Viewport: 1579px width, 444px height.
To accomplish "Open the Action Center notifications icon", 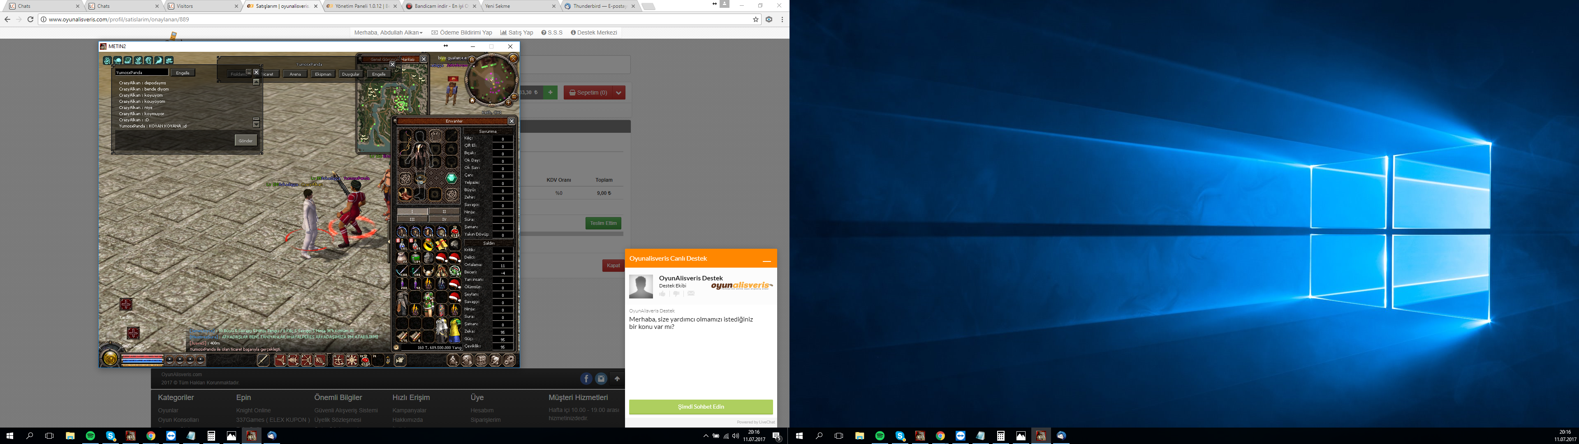I will click(777, 436).
